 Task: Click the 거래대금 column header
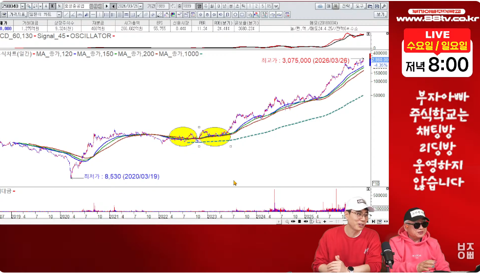point(30,23)
